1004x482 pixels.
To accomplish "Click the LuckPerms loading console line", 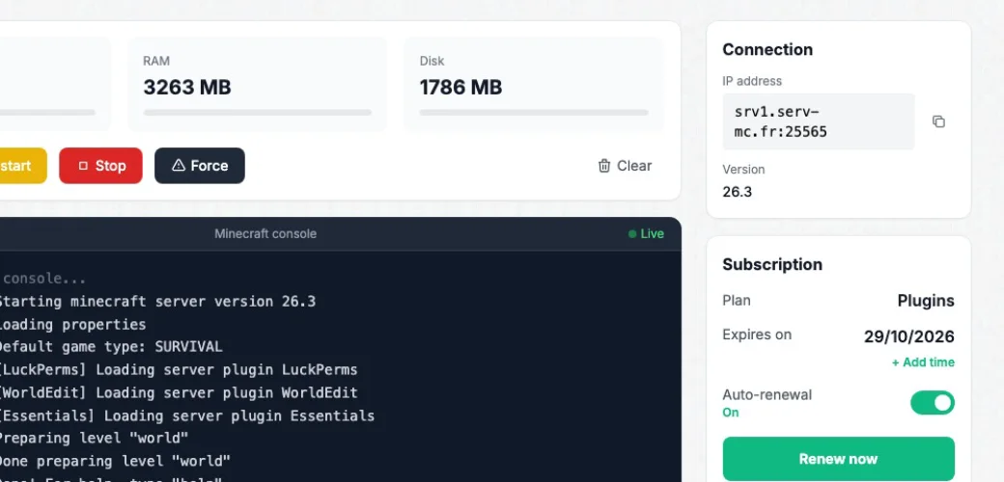I will point(178,369).
